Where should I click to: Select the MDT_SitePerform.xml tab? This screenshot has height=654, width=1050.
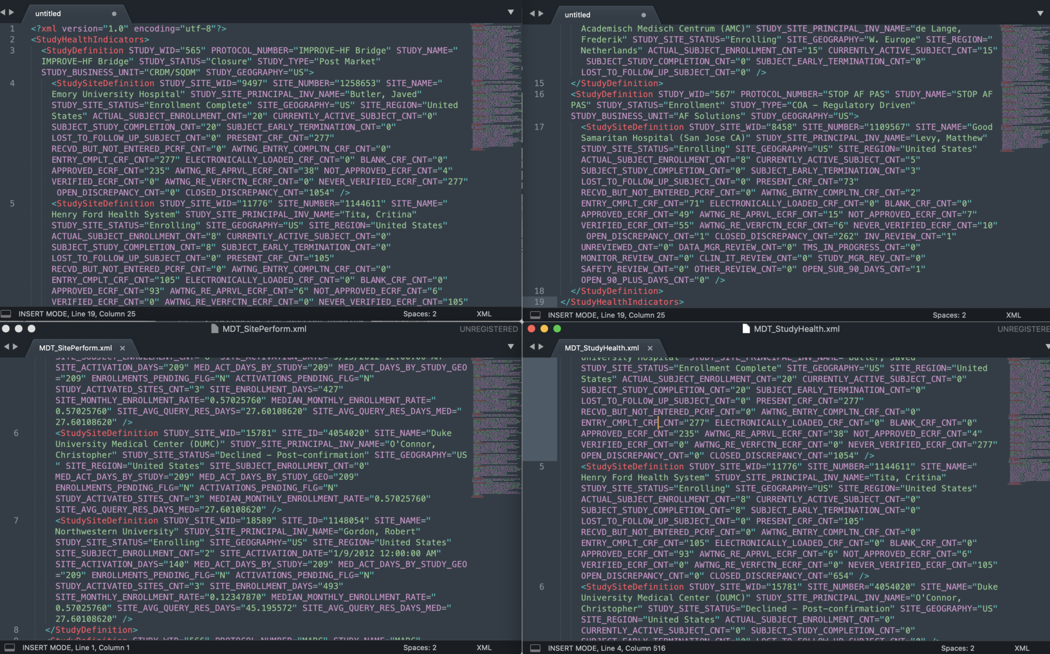pyautogui.click(x=81, y=348)
